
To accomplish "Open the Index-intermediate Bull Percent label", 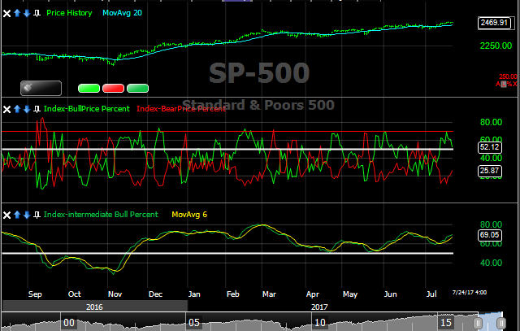I will [101, 215].
